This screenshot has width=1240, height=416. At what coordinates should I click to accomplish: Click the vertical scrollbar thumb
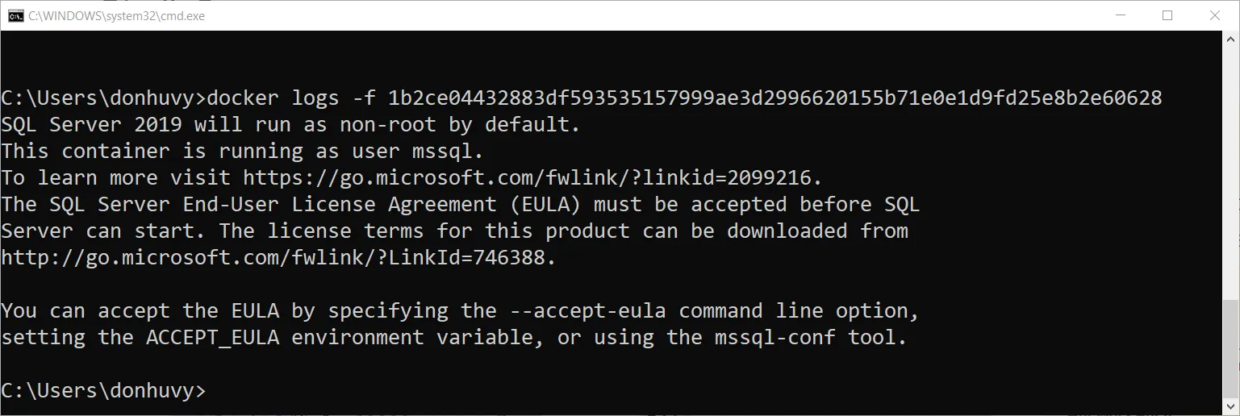pos(1231,348)
